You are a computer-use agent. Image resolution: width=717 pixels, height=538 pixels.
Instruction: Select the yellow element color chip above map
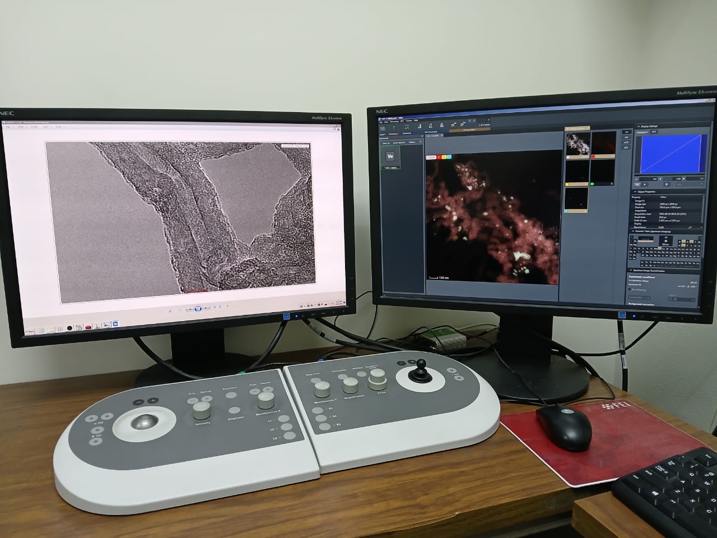click(x=445, y=157)
